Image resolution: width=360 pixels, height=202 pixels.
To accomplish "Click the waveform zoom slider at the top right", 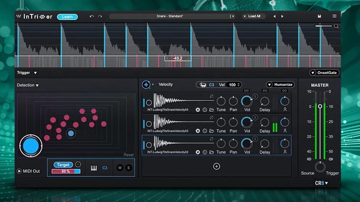I will (x=324, y=26).
